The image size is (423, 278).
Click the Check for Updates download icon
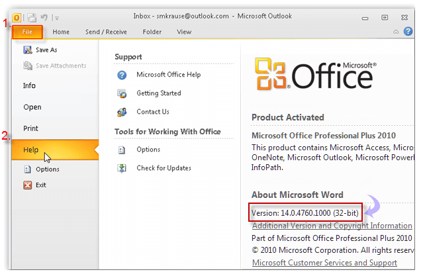click(122, 168)
